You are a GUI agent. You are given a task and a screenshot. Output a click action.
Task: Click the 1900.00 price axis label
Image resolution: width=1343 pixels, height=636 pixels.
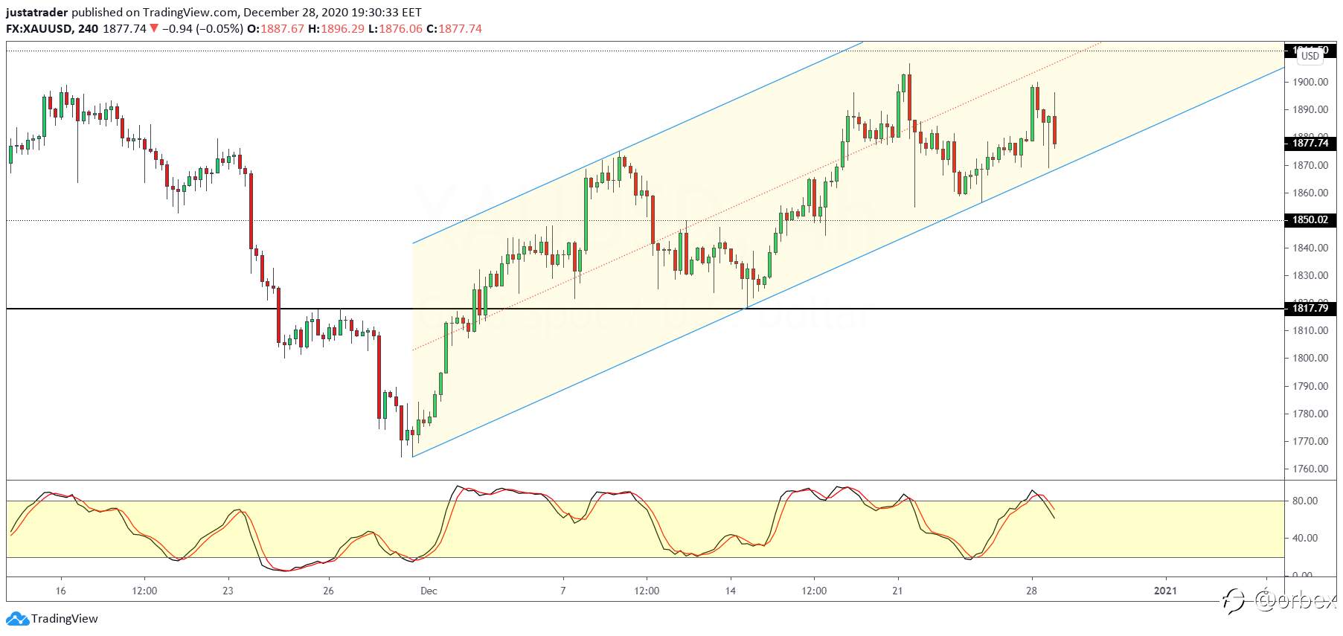[1310, 82]
